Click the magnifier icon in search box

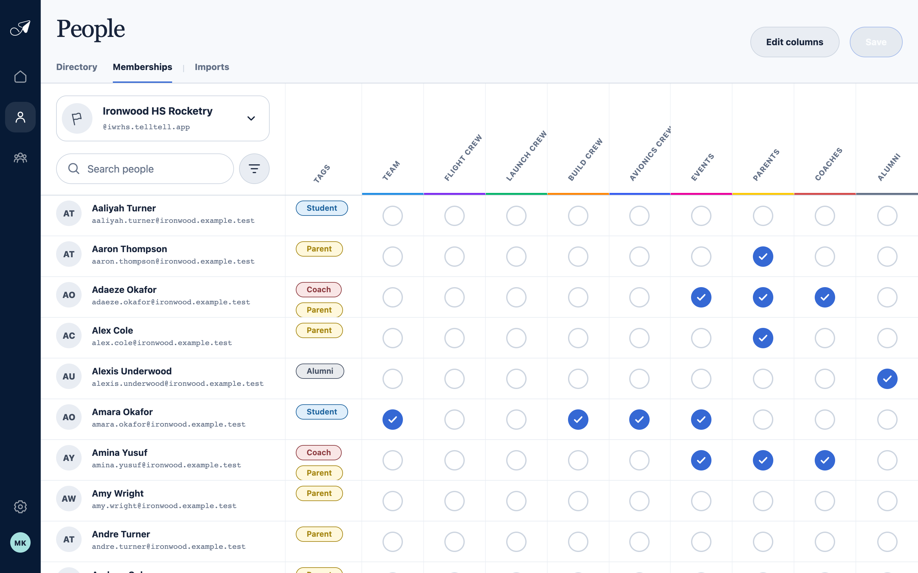point(74,169)
